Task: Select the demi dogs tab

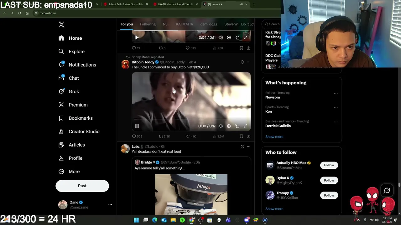Action: tap(209, 24)
